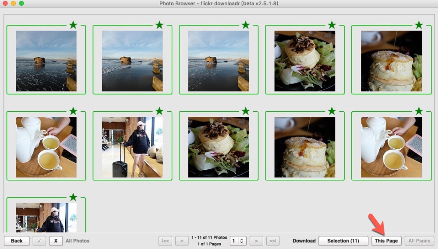The width and height of the screenshot is (438, 249).
Task: Click the Photo Browser window title text
Action: pyautogui.click(x=219, y=4)
